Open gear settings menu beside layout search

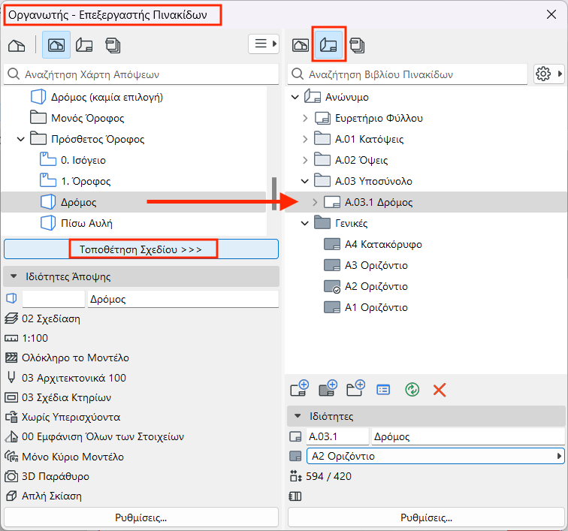point(548,74)
